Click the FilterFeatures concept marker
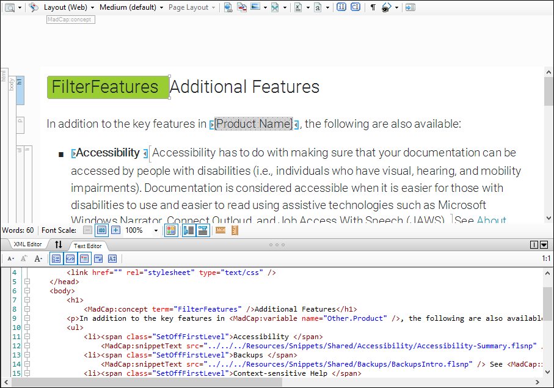This screenshot has width=554, height=388. pos(107,87)
